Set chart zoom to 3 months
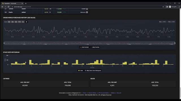 [12, 22]
